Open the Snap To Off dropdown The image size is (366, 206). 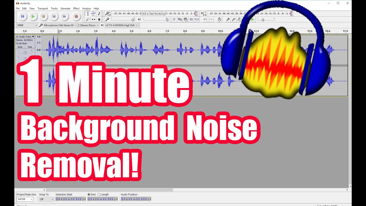click(x=47, y=199)
